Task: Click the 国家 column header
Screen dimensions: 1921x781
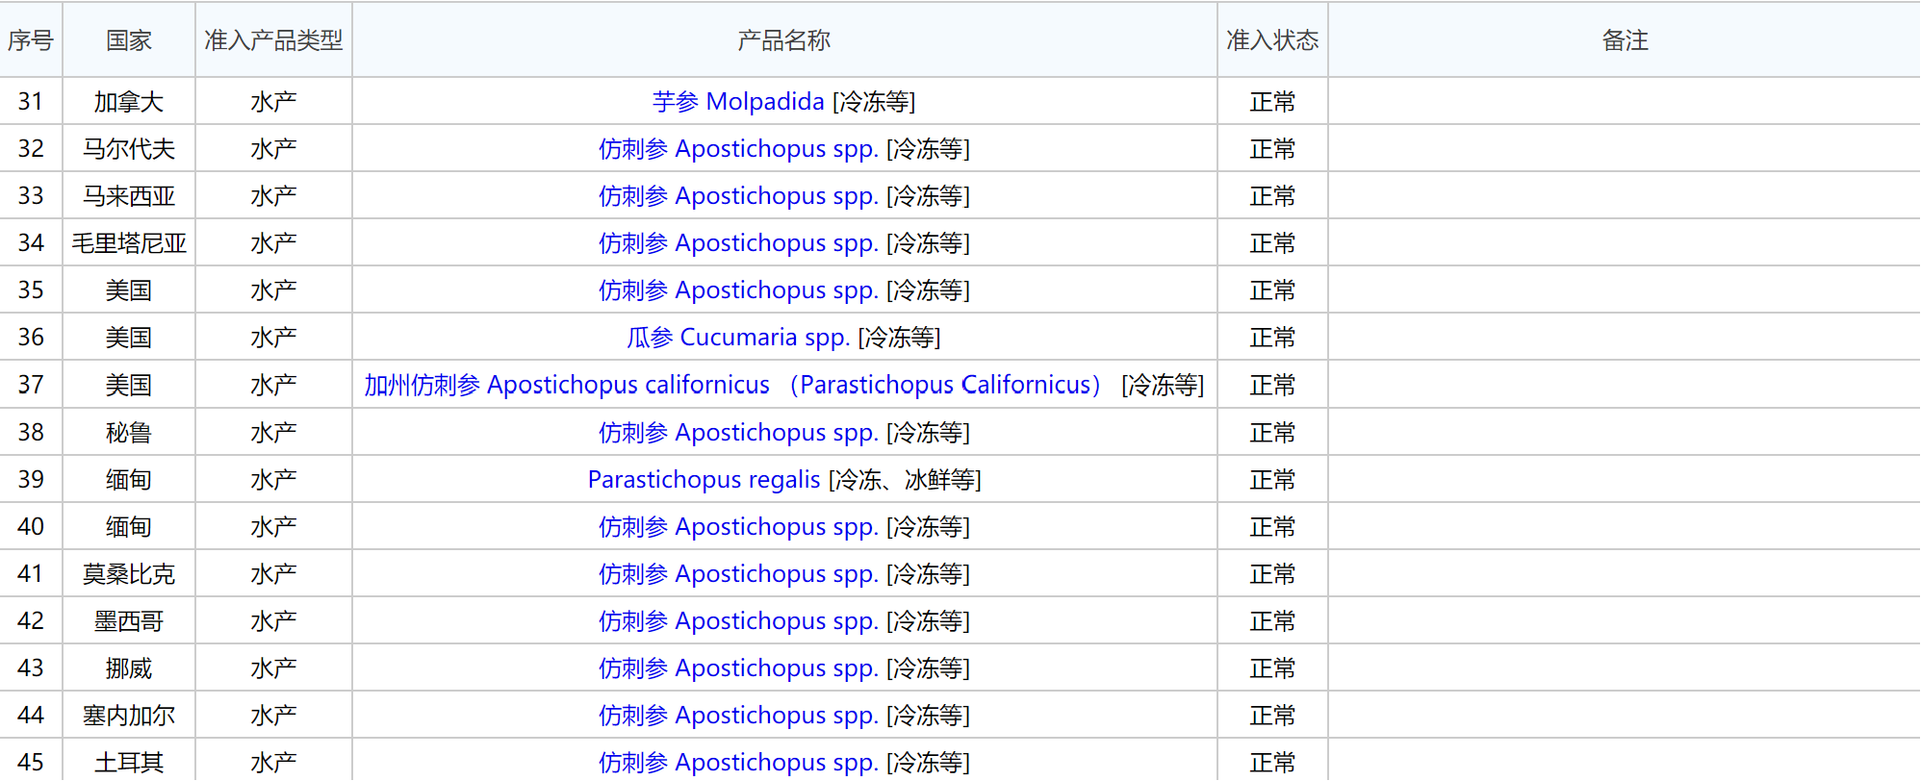Action: [129, 39]
